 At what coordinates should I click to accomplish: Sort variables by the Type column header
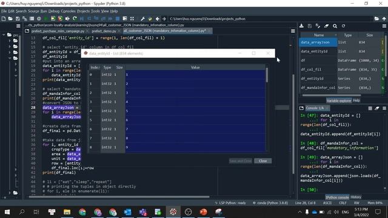[347, 35]
